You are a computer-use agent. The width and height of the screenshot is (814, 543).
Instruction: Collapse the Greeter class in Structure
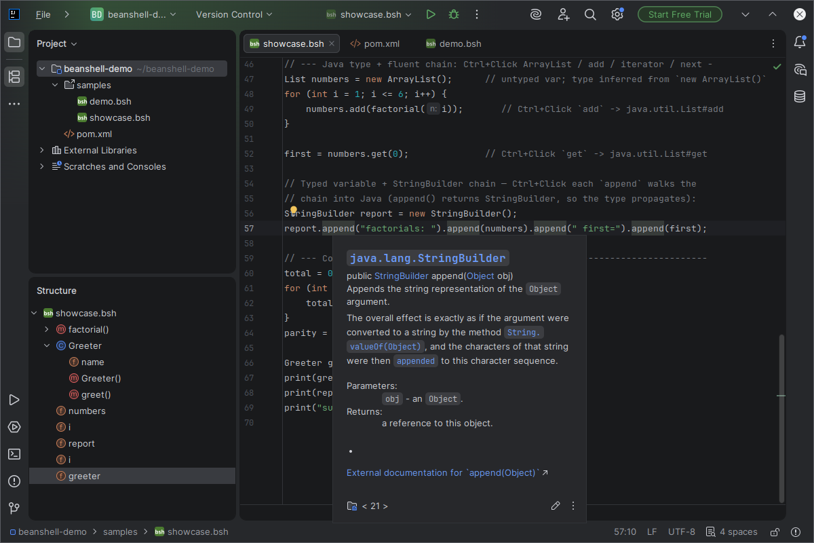47,345
